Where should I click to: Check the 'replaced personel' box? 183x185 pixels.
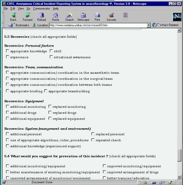tap(93, 134)
